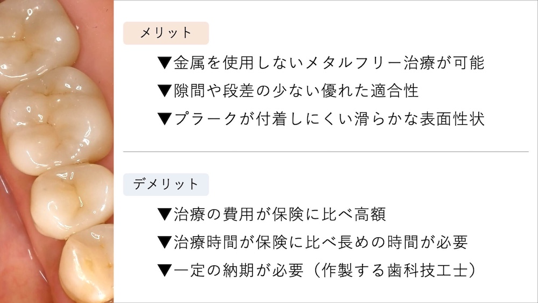Click triangle before 一定の納期が必要
This screenshot has height=303, width=538.
tap(164, 270)
